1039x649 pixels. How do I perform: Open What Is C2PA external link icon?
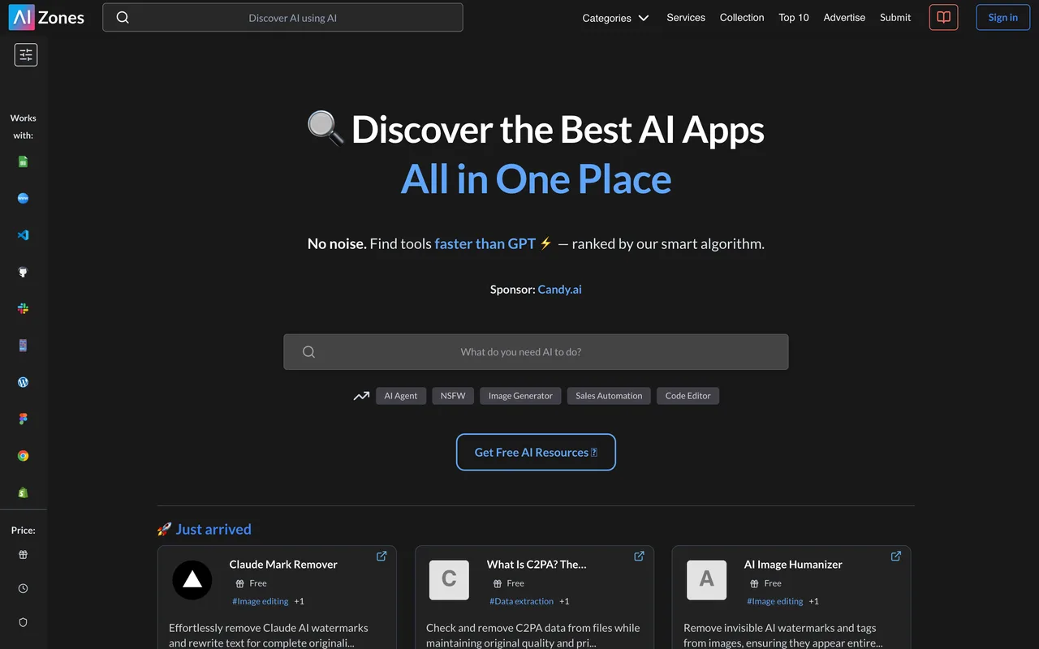click(x=639, y=556)
